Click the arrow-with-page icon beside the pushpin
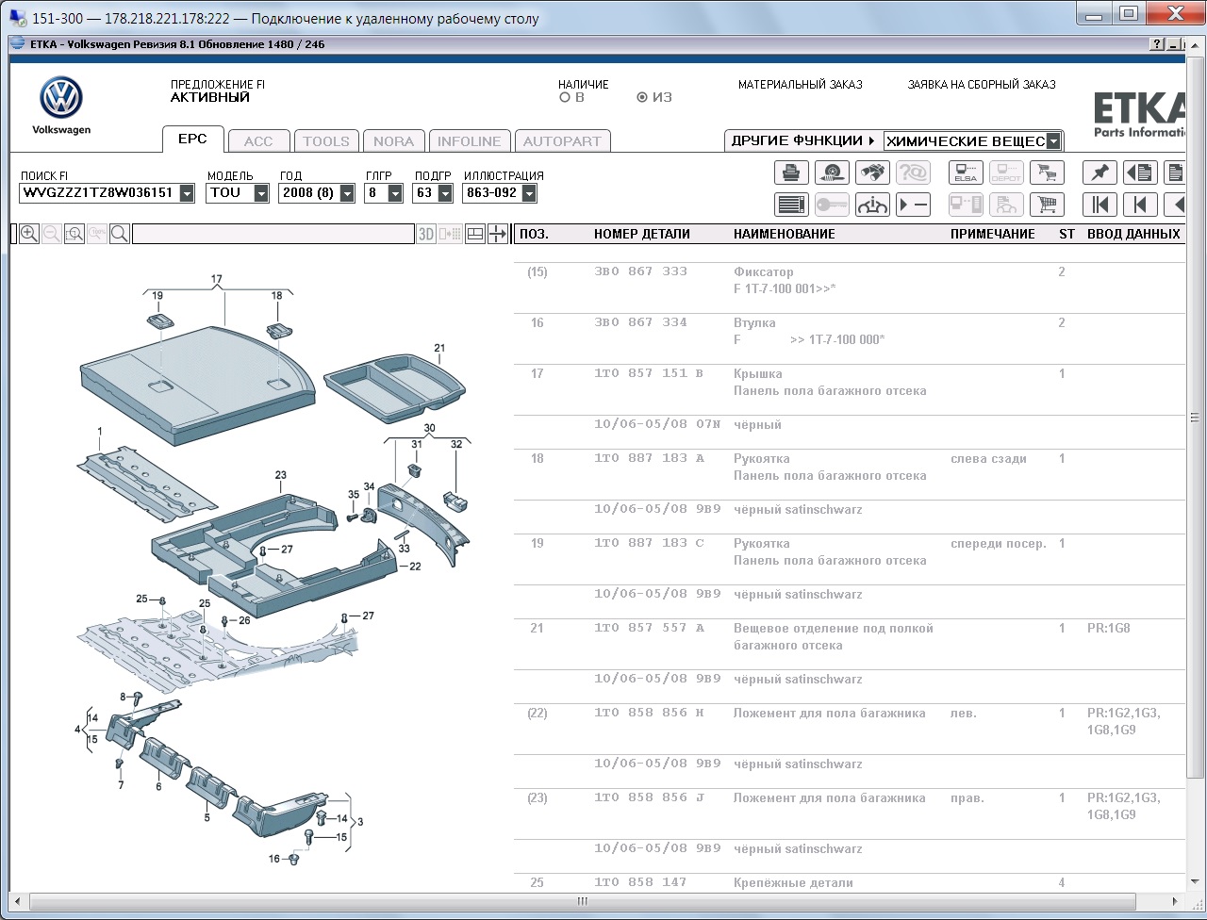This screenshot has height=920, width=1207. [1140, 172]
